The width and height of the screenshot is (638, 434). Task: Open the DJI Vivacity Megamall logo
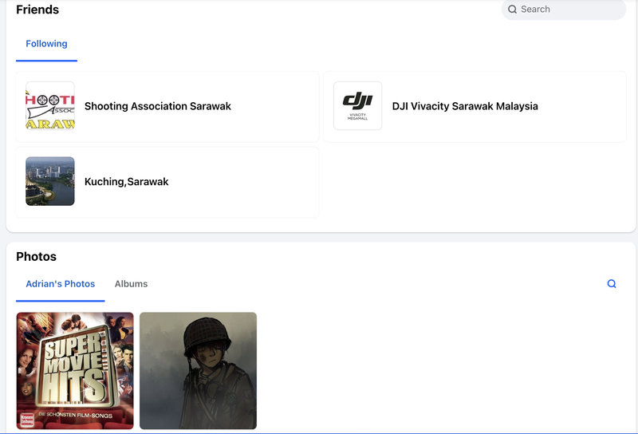[357, 106]
